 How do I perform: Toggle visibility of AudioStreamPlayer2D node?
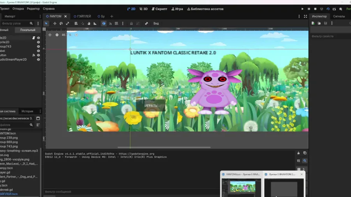click(x=39, y=60)
